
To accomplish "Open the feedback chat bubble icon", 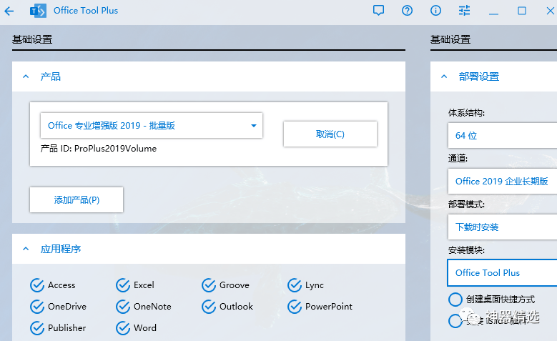I will click(378, 10).
